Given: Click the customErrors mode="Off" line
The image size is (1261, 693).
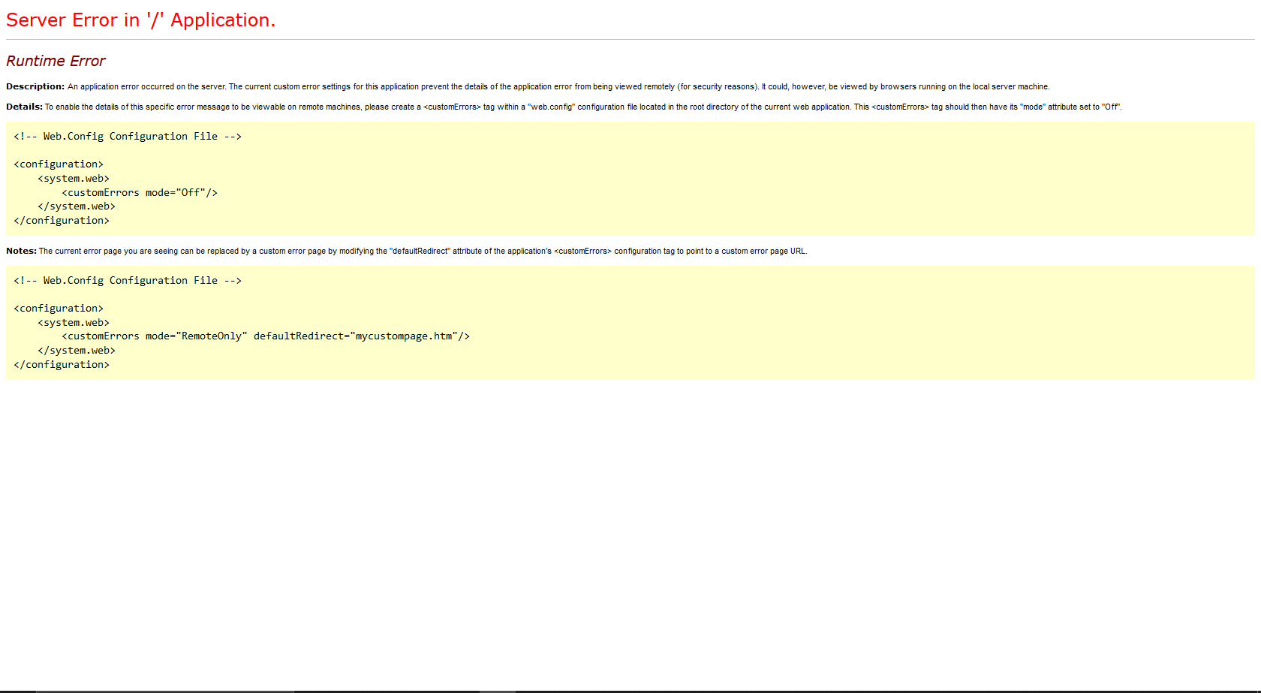Looking at the screenshot, I should point(140,192).
